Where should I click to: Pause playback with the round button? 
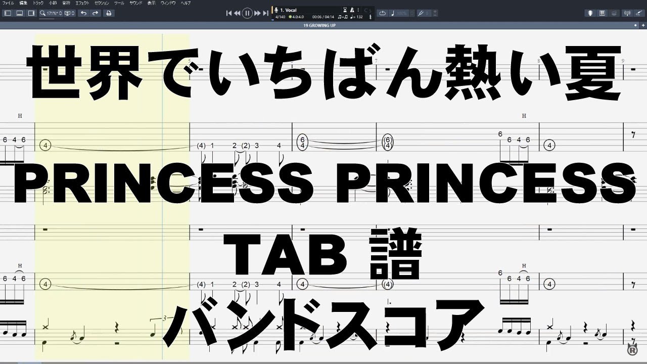tap(247, 13)
